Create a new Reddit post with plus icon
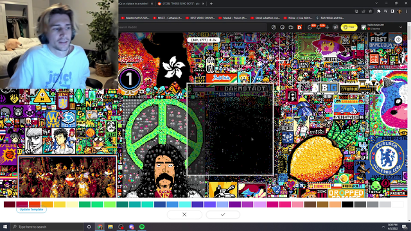The height and width of the screenshot is (231, 411). click(x=327, y=27)
